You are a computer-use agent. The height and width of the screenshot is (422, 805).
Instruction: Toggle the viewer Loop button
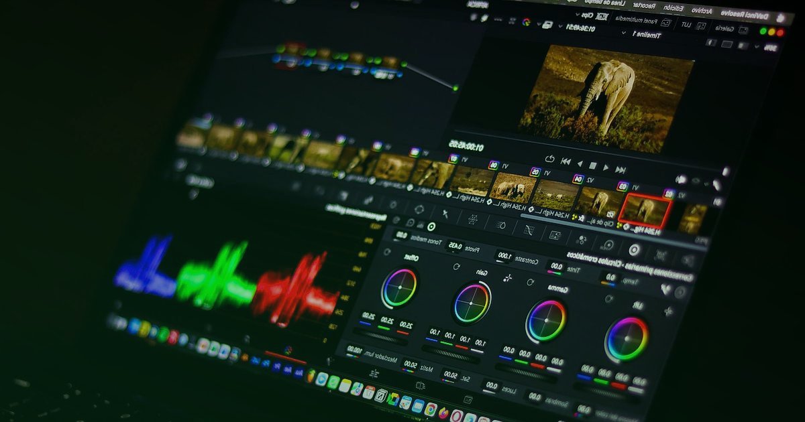(x=549, y=159)
